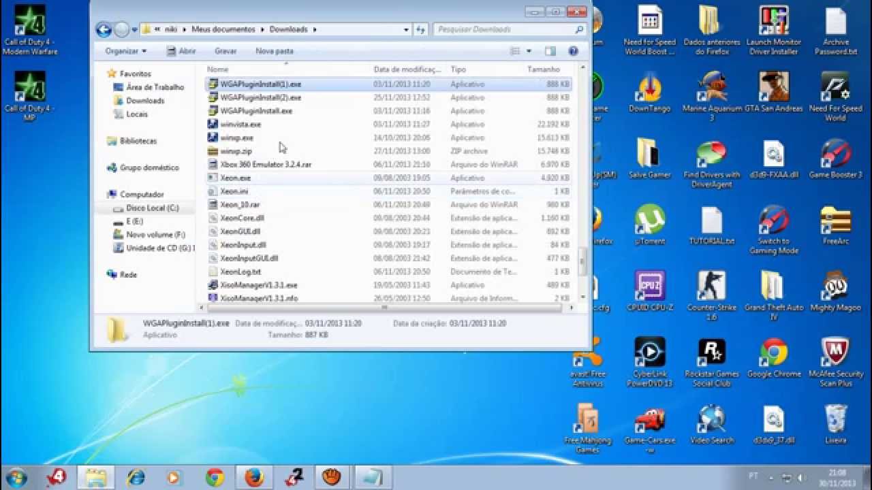Toggle the preview pane icon in toolbar
Screen dimensions: 872x490
(550, 51)
